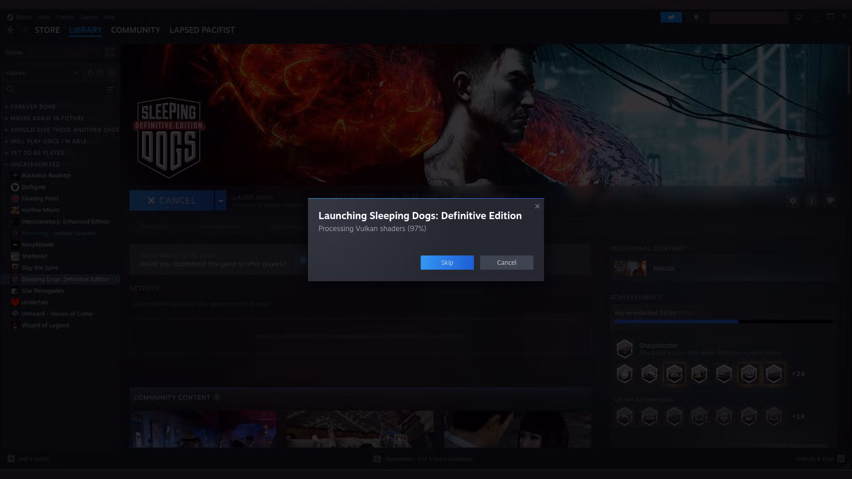This screenshot has height=479, width=852.
Task: Open the notifications bell icon
Action: click(696, 17)
